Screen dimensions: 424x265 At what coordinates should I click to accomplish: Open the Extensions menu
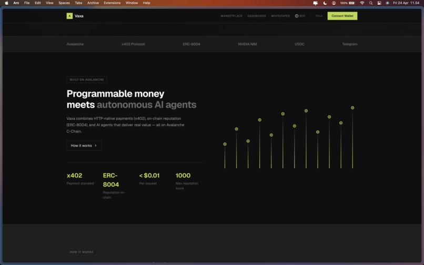112,3
